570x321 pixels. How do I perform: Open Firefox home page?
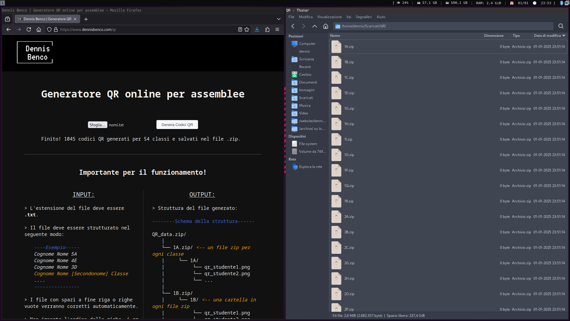39,29
